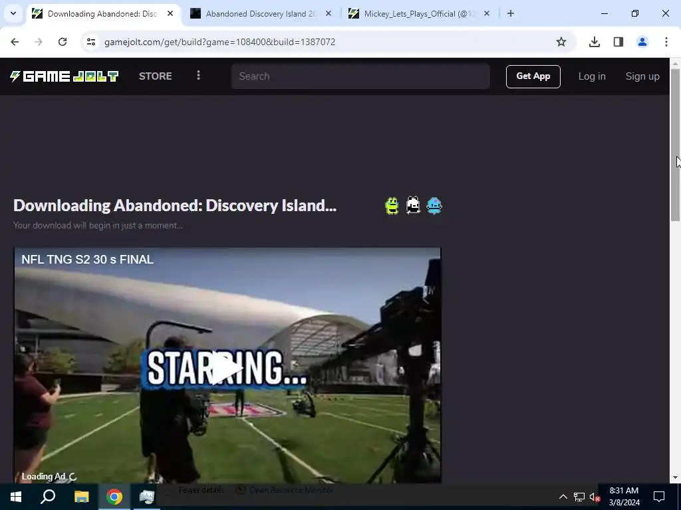Show hidden system tray icons
Screen dimensions: 681x510
pos(563,497)
